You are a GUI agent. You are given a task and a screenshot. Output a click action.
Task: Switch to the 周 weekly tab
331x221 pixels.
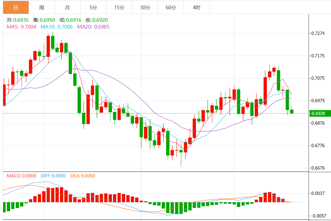pos(42,8)
